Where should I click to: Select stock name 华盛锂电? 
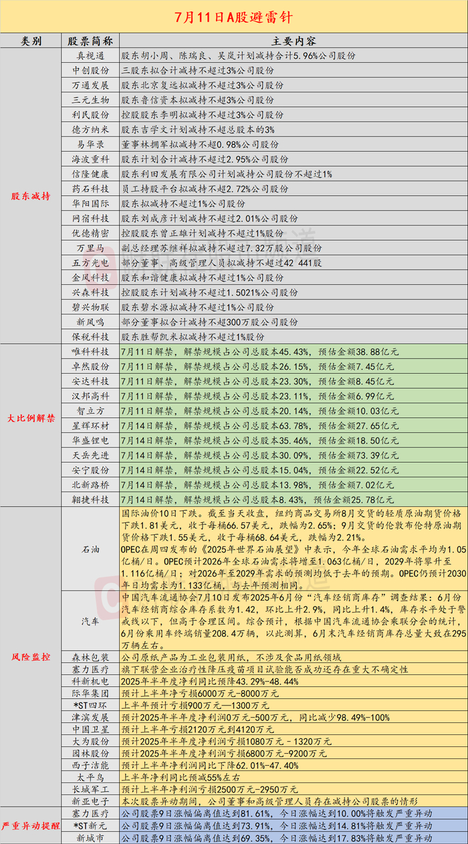(90, 439)
